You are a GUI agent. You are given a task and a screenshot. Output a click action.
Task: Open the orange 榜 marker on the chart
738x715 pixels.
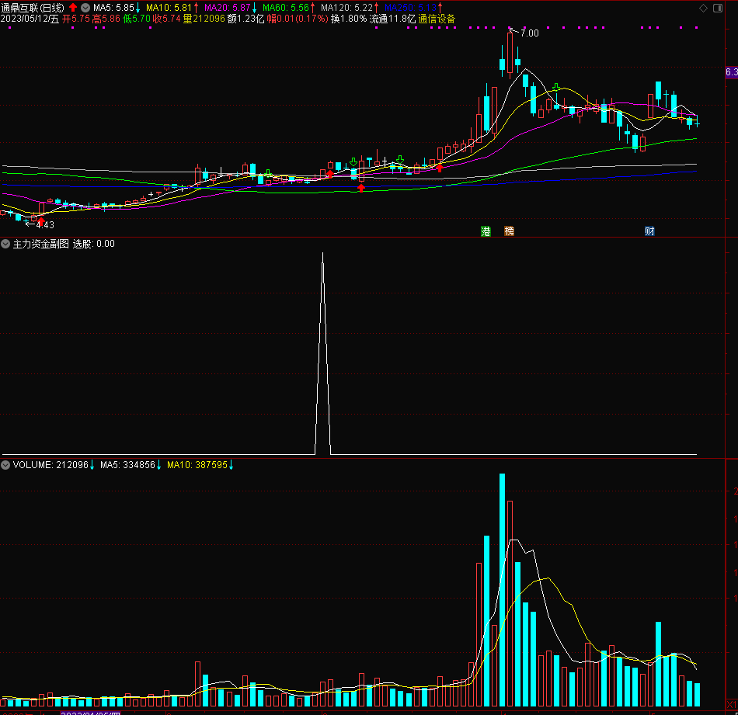point(510,231)
